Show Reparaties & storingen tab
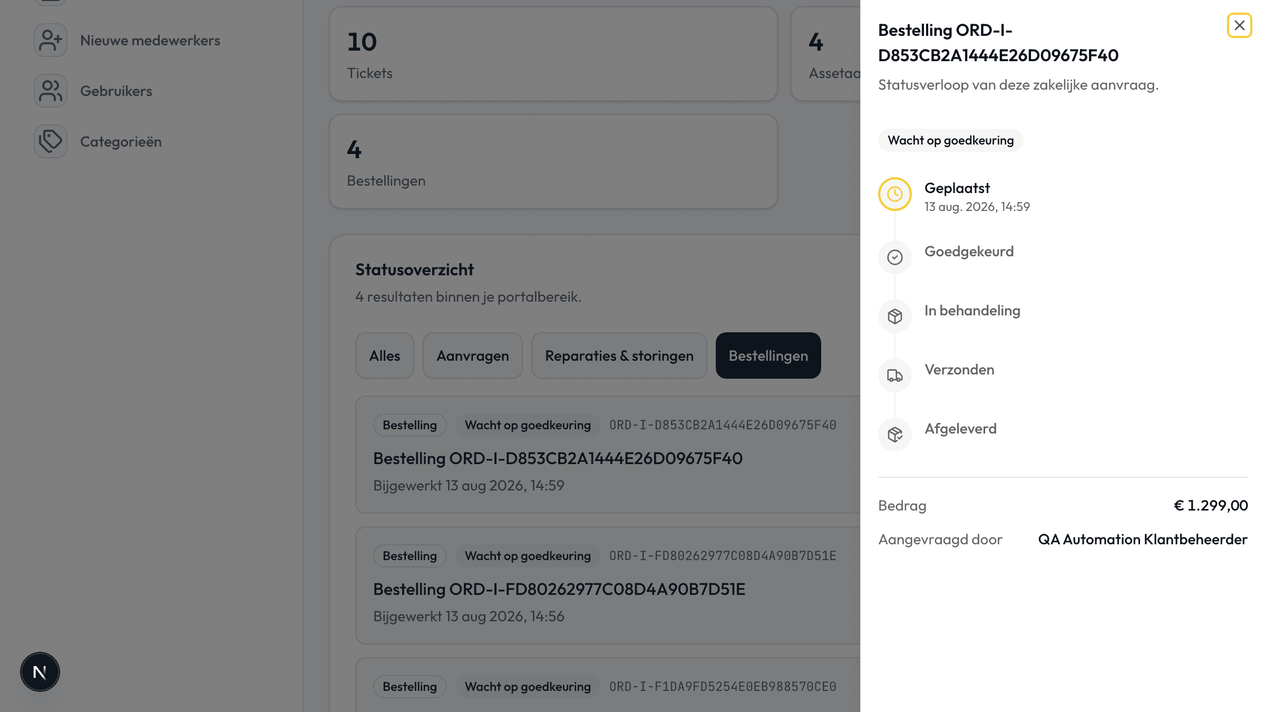 click(x=619, y=355)
